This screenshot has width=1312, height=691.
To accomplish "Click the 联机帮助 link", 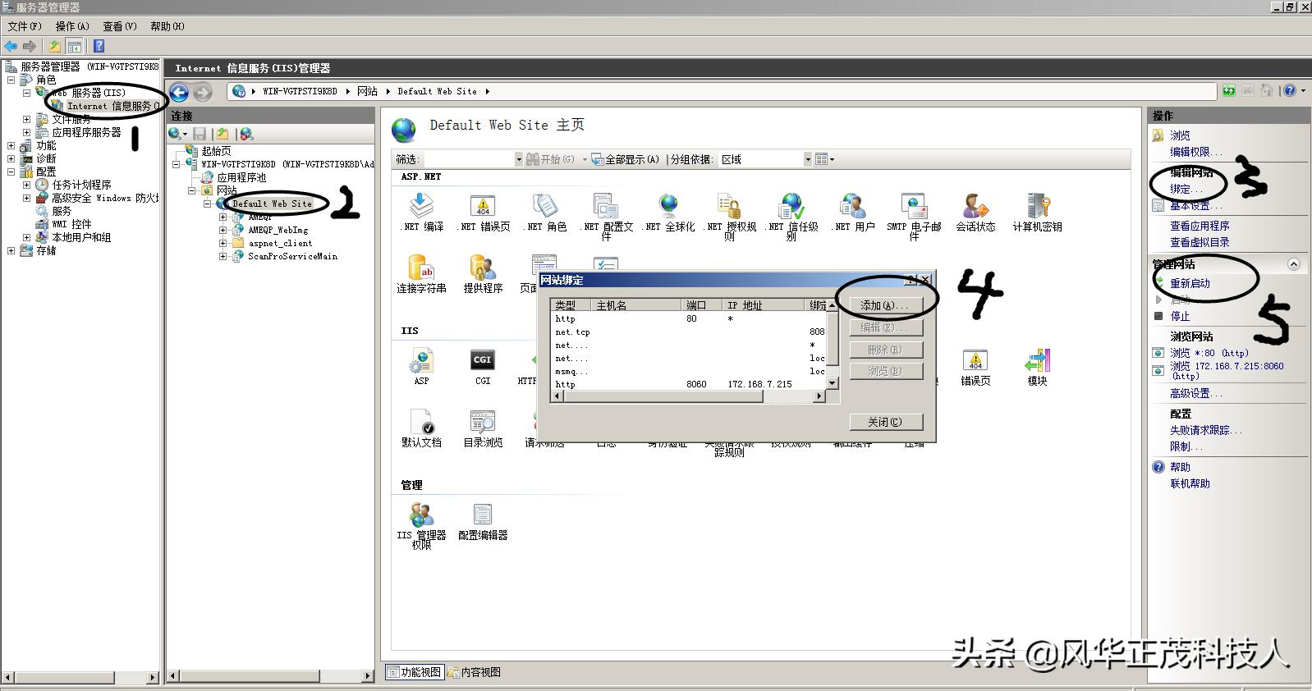I will pos(1190,483).
